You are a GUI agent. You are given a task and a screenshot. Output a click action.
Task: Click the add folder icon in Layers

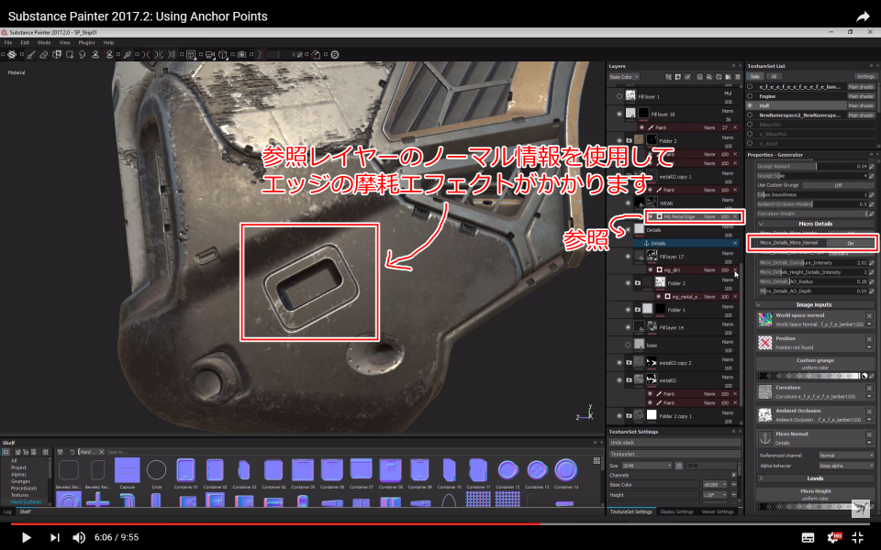pyautogui.click(x=728, y=77)
